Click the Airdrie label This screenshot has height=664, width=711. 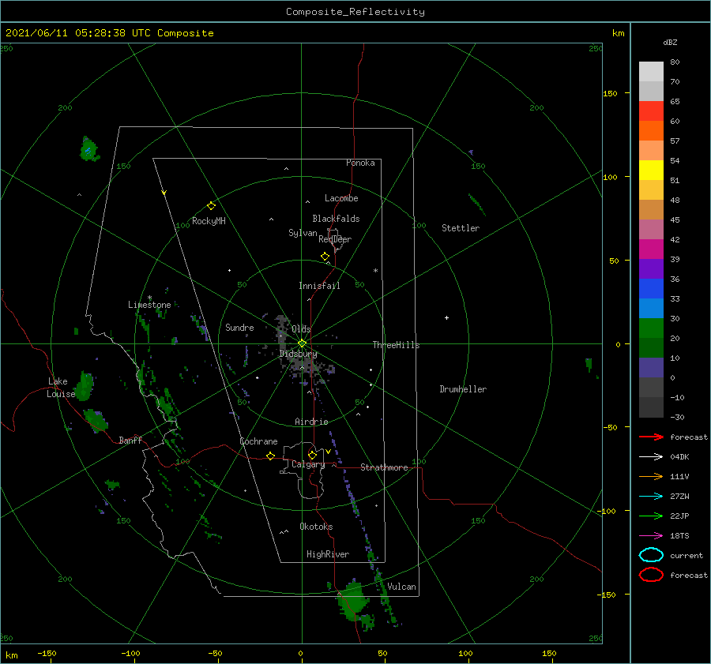pyautogui.click(x=311, y=422)
